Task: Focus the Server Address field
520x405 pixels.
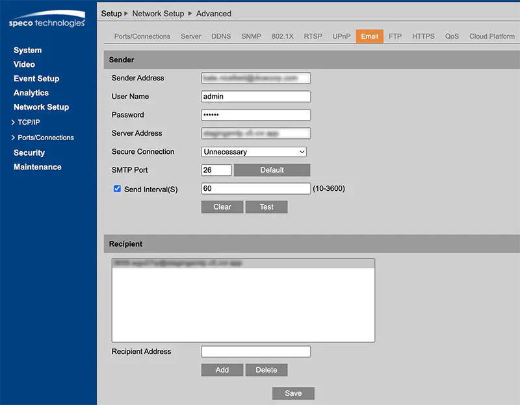Action: click(255, 133)
